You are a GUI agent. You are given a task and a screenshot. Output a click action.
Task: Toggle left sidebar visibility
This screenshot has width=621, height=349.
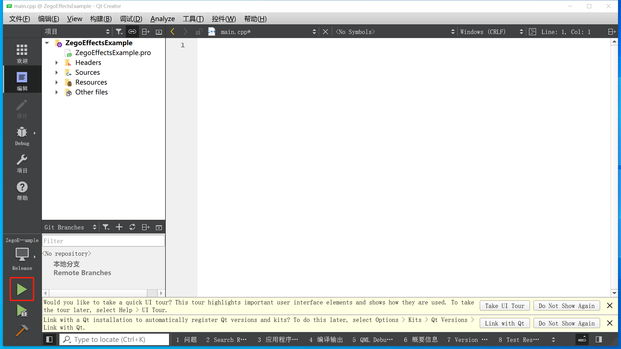pos(49,339)
